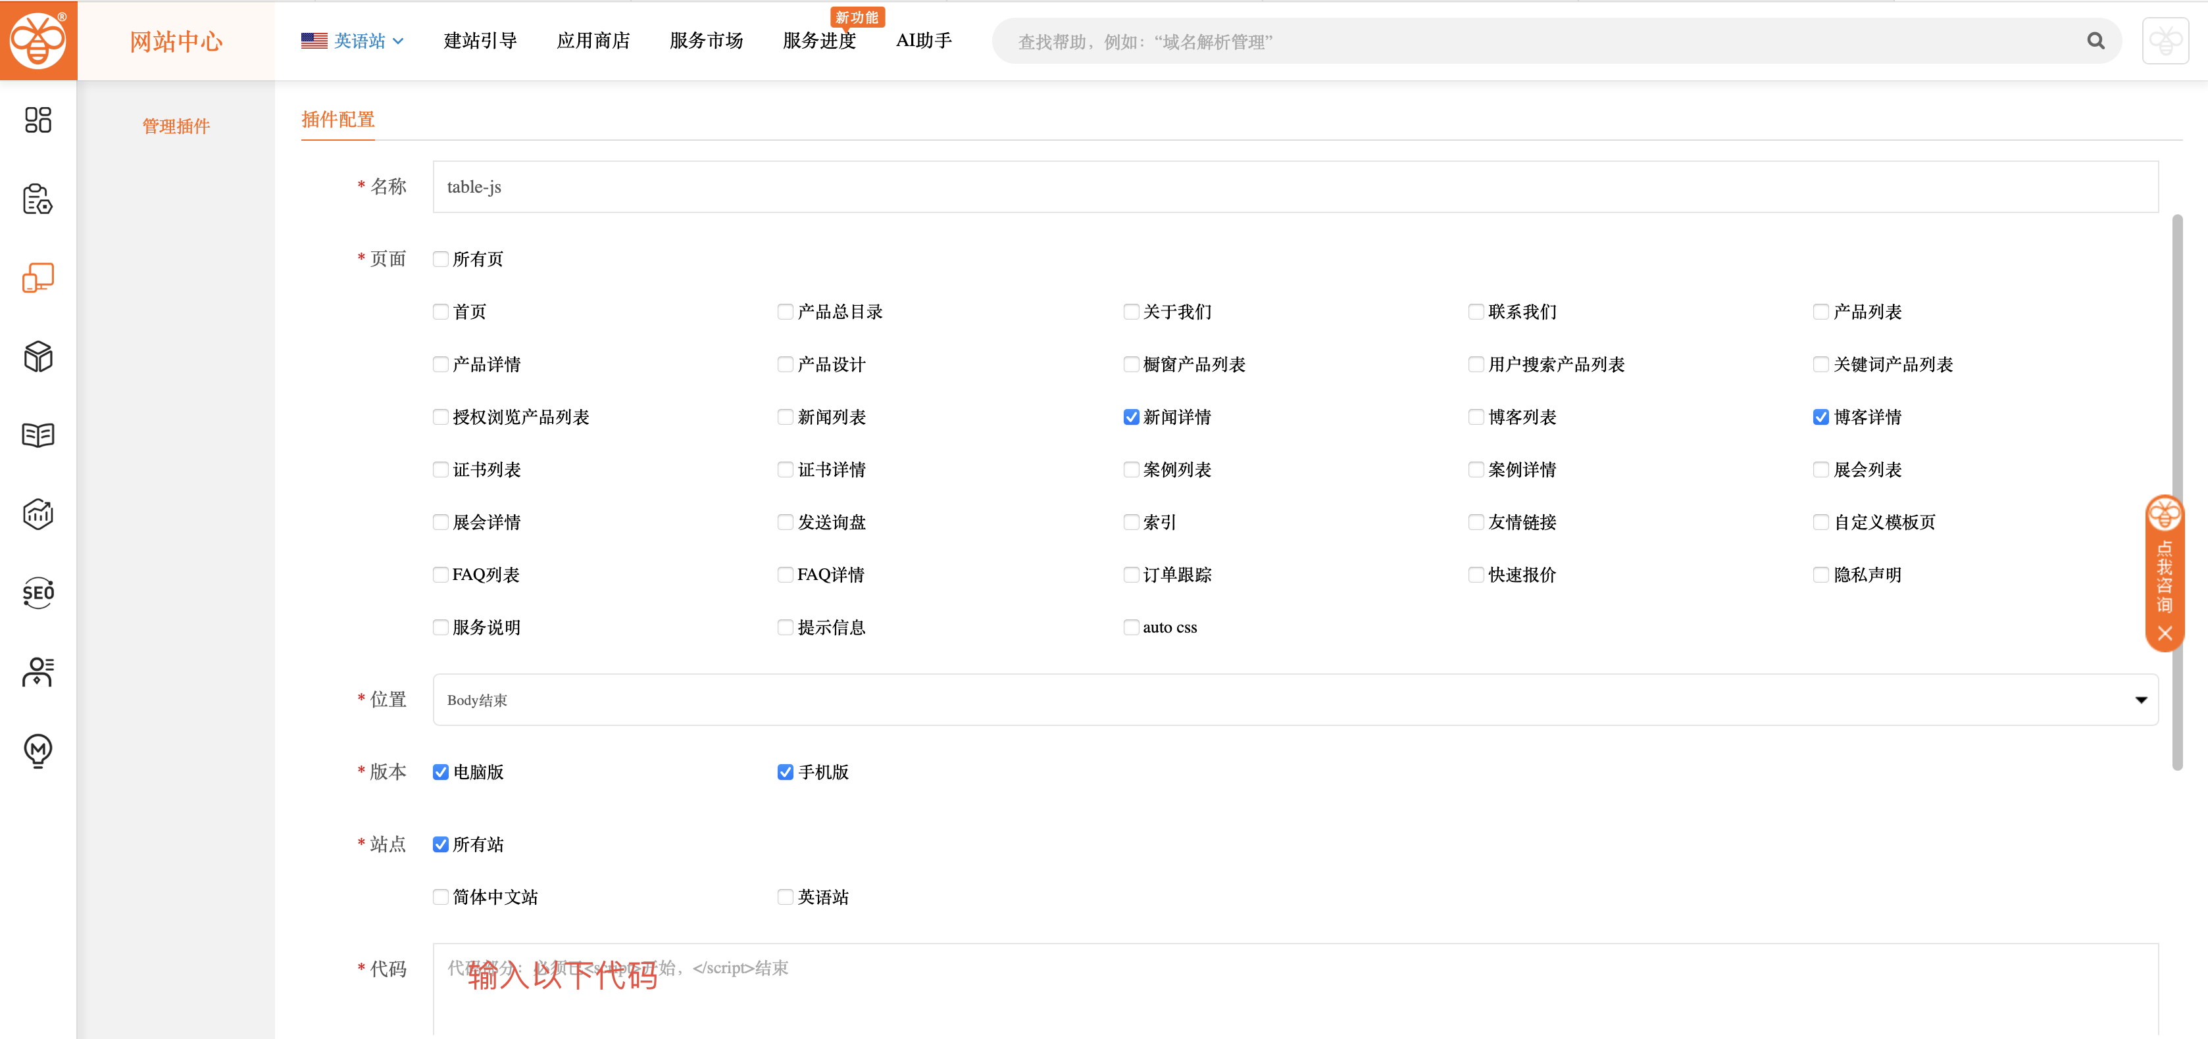Check the 简体中文站 checkbox

pos(441,898)
